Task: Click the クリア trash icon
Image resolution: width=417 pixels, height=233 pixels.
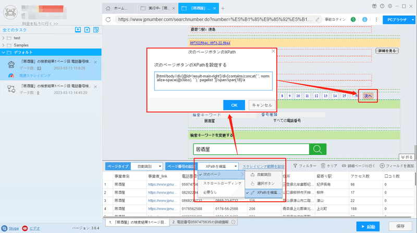Action: (x=323, y=166)
